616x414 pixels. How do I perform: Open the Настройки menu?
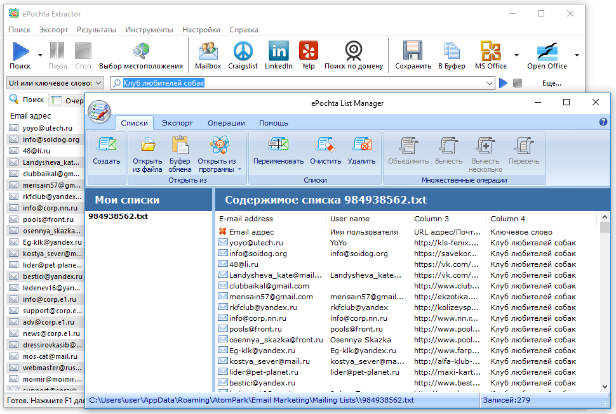pyautogui.click(x=201, y=30)
